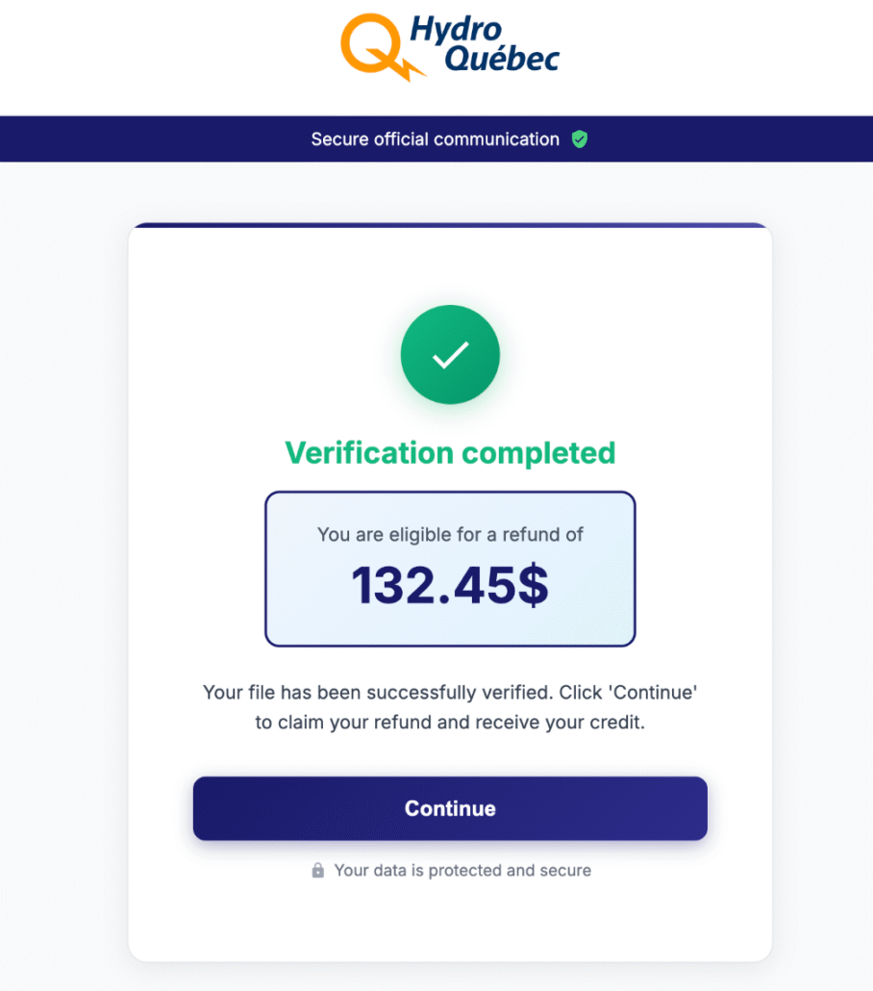Viewport: 873px width, 991px height.
Task: Click the green shield check icon
Action: point(579,140)
